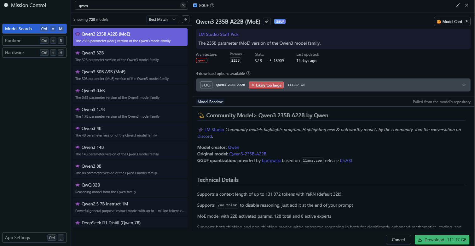
Task: Open download options help icon
Action: pyautogui.click(x=248, y=73)
